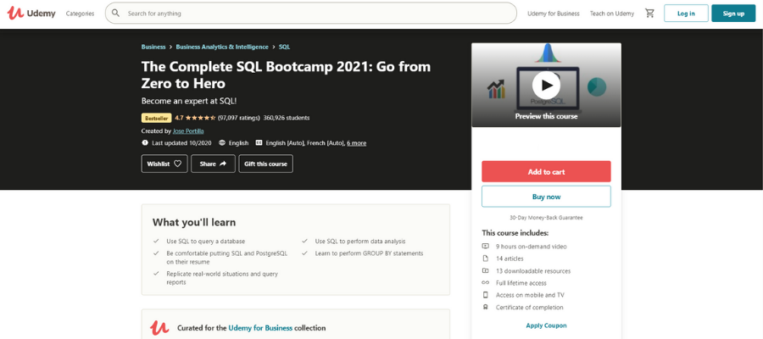Click '30-Day Money-Back Guarantee' text
The image size is (763, 339).
click(546, 218)
